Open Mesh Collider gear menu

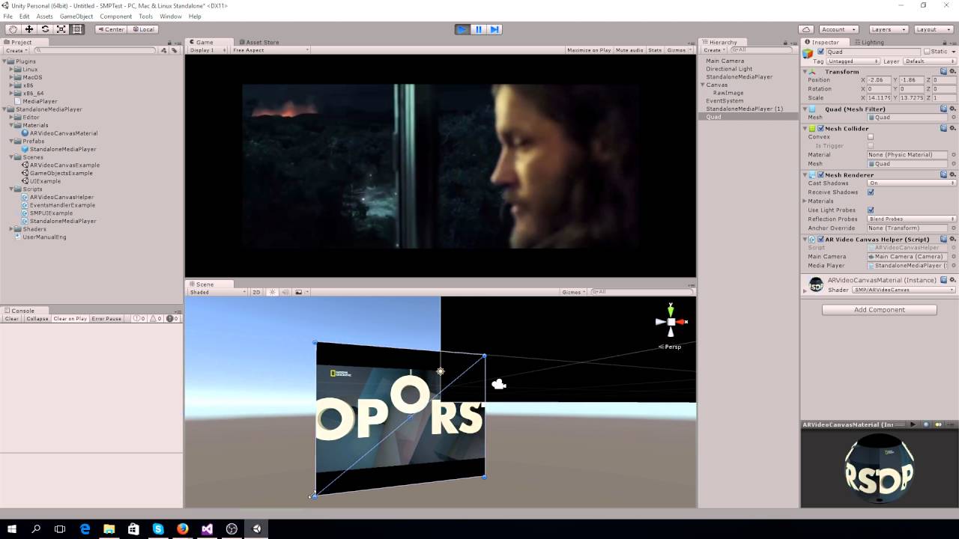point(953,128)
